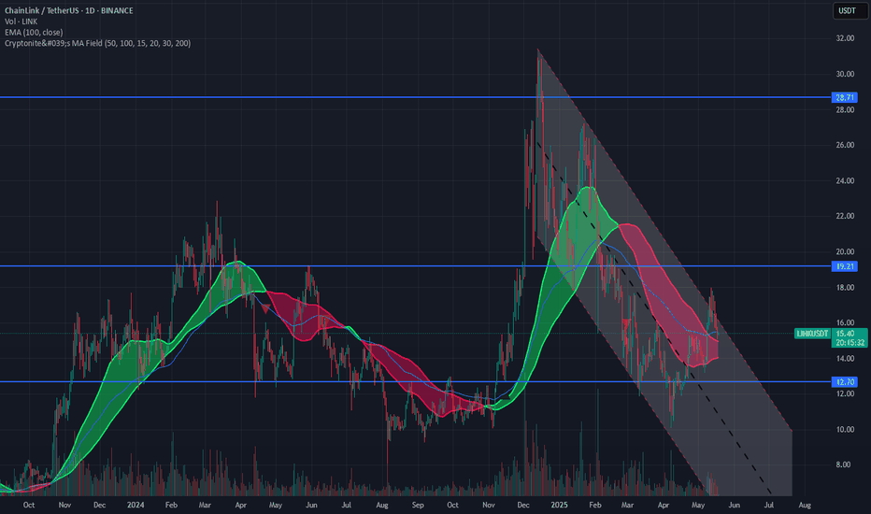Open the USDT currency selector button
Viewport: 871px width, 514px height.
[850, 10]
